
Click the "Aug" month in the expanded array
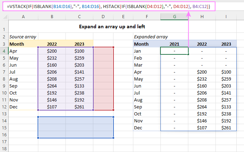click(x=138, y=100)
